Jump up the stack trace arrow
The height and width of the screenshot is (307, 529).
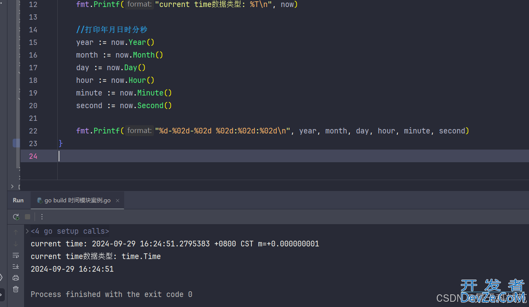tap(16, 232)
